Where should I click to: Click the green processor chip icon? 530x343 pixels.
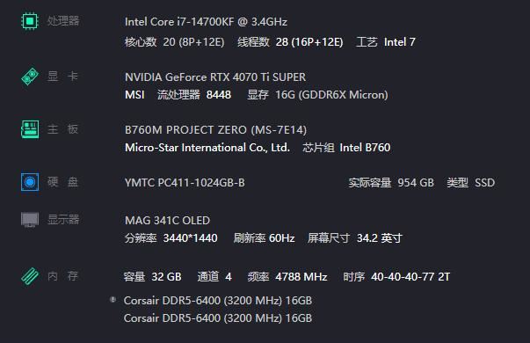tap(30, 21)
